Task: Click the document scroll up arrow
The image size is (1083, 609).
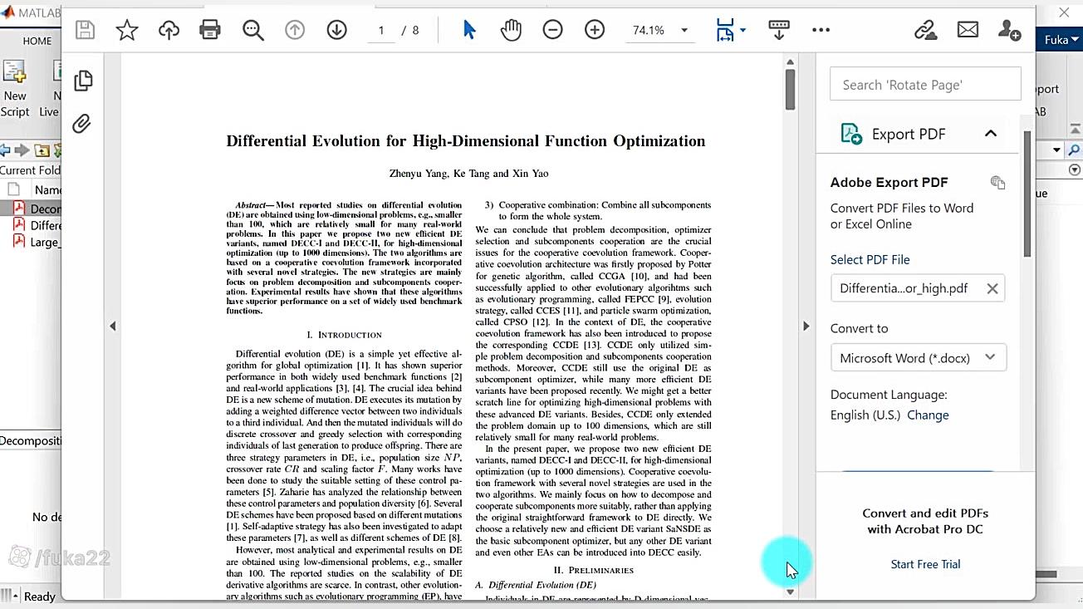Action: coord(790,62)
